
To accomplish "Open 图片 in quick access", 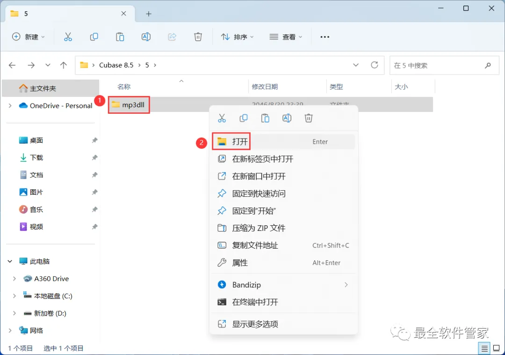I will click(36, 193).
